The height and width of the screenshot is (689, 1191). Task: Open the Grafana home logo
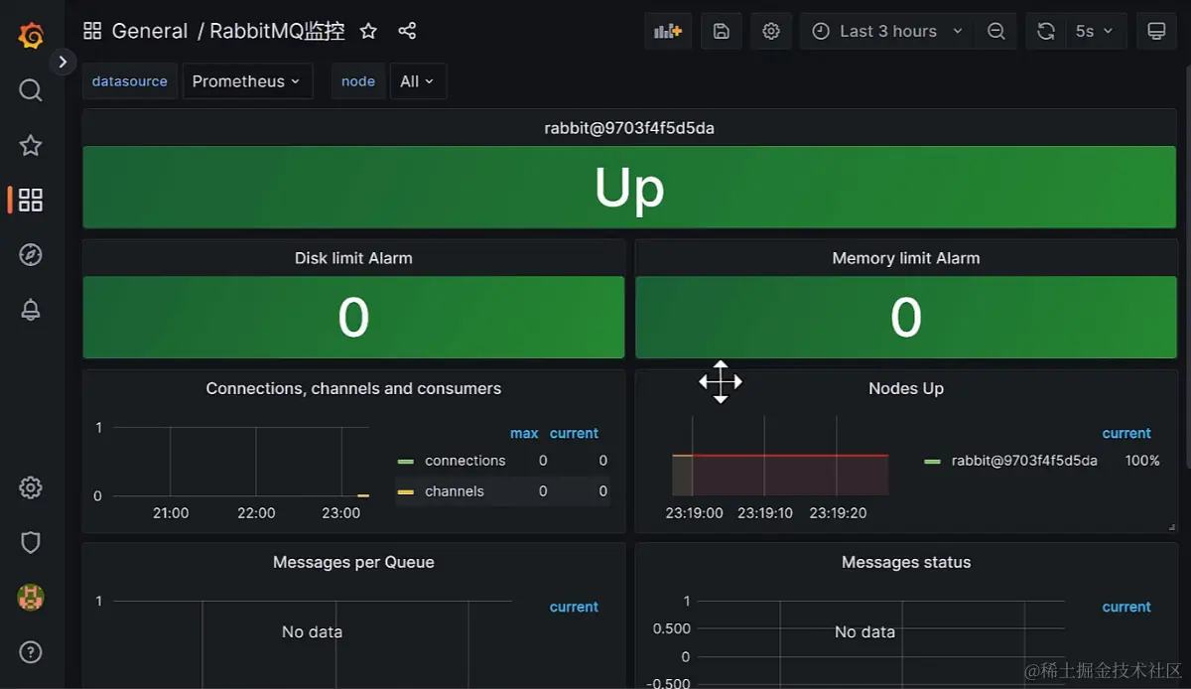pos(31,36)
